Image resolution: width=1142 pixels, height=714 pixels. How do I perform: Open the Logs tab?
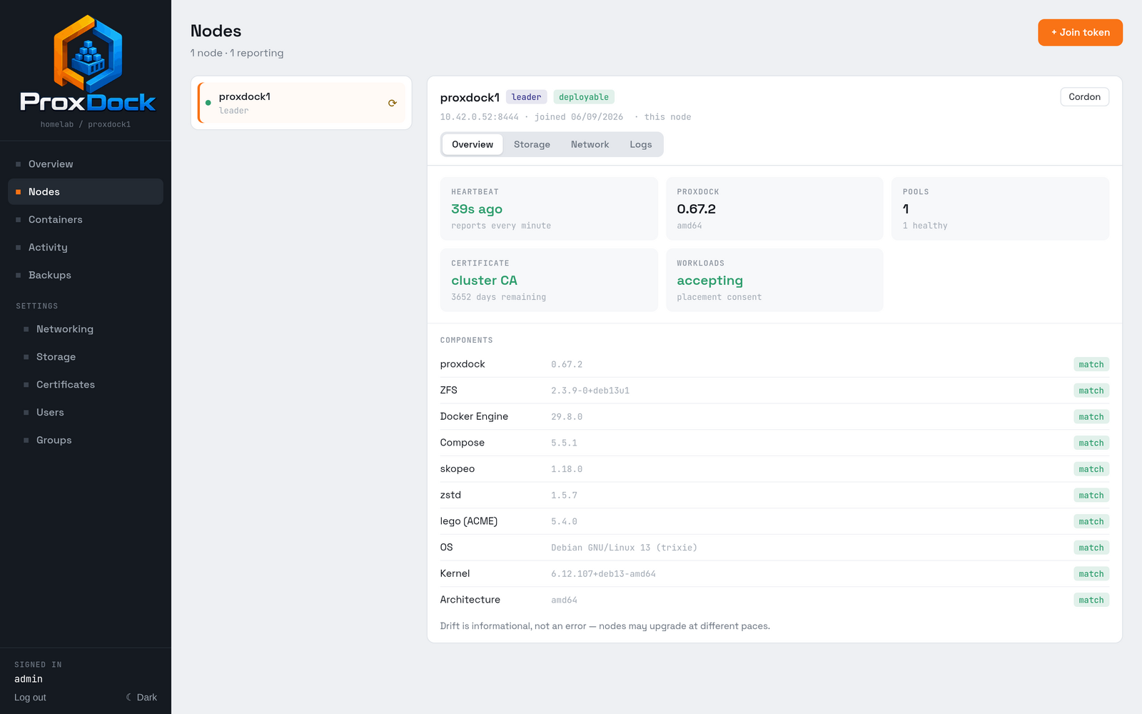[641, 144]
